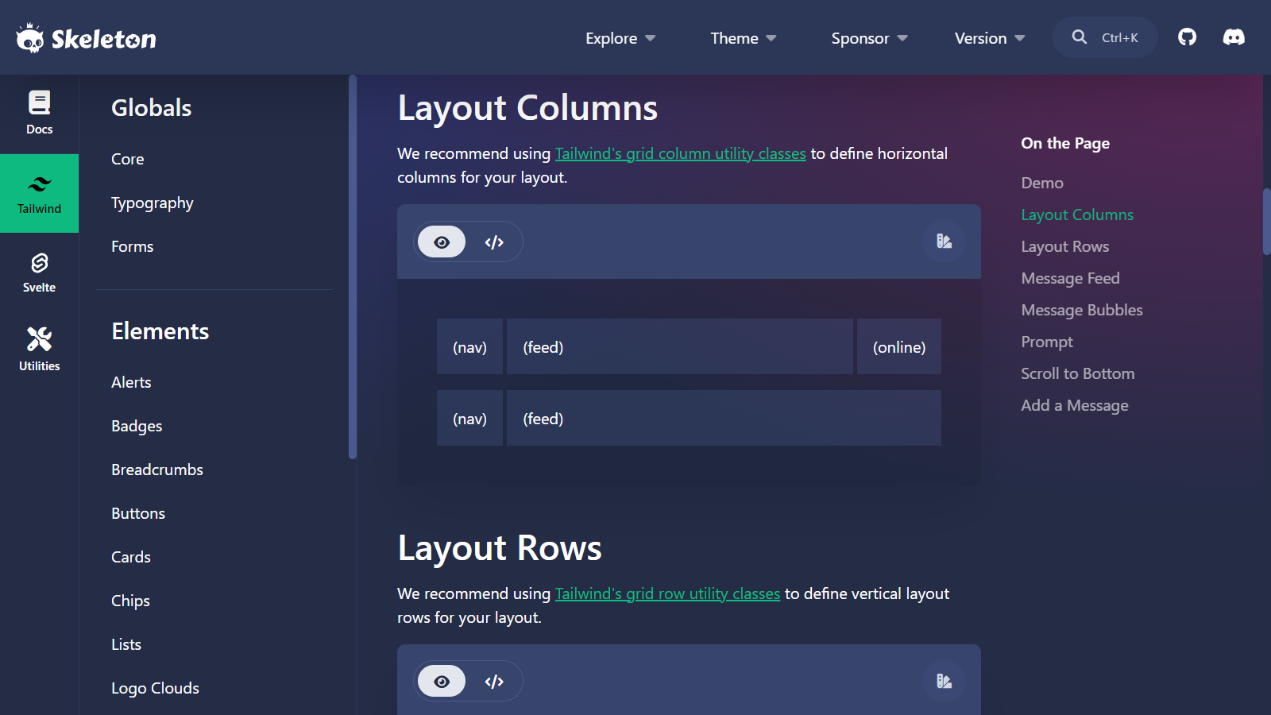The height and width of the screenshot is (715, 1271).
Task: Open the Ctrl+K search box
Action: [1105, 37]
